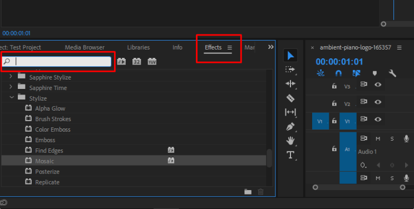
Task: Toggle sync lock on track V1
Action: pyautogui.click(x=363, y=119)
